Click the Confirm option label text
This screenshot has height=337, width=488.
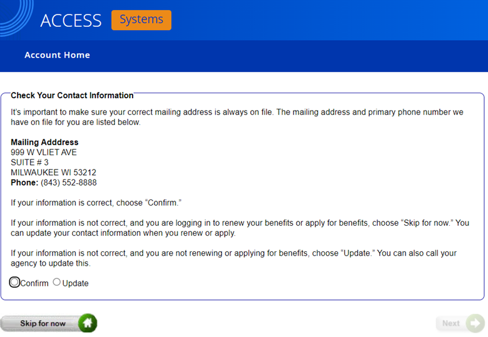pyautogui.click(x=34, y=283)
